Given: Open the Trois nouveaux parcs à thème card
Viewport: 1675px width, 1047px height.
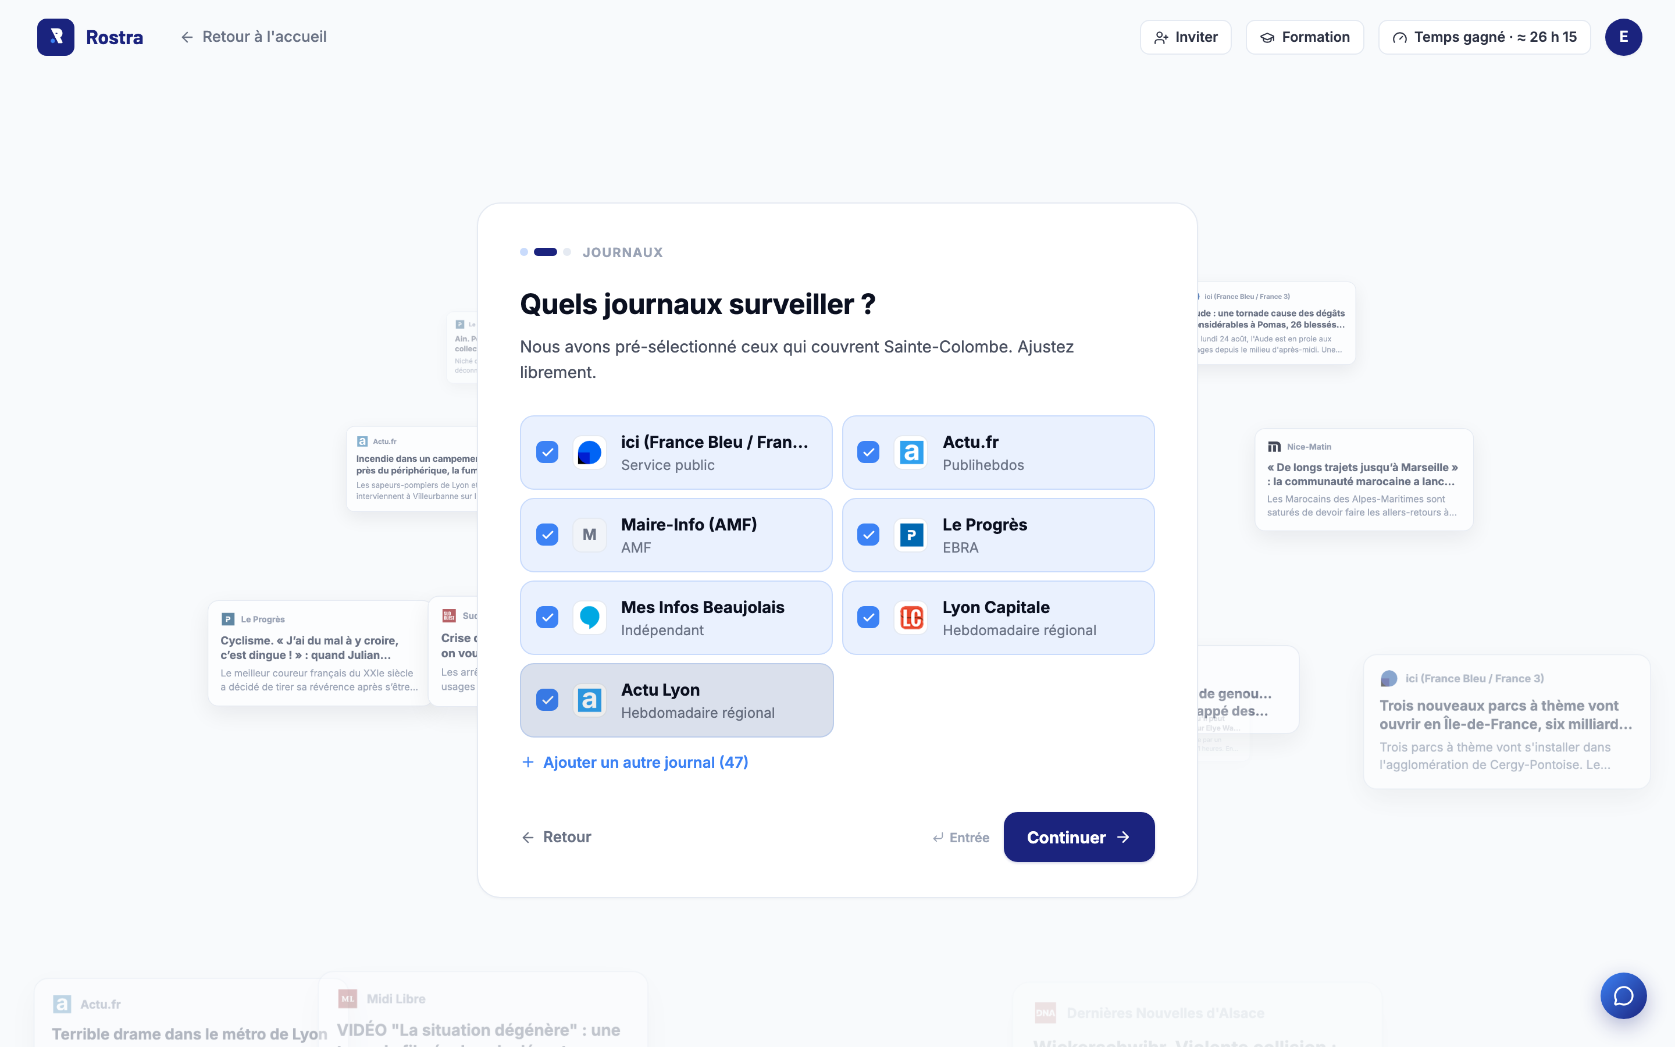Looking at the screenshot, I should click(1507, 721).
